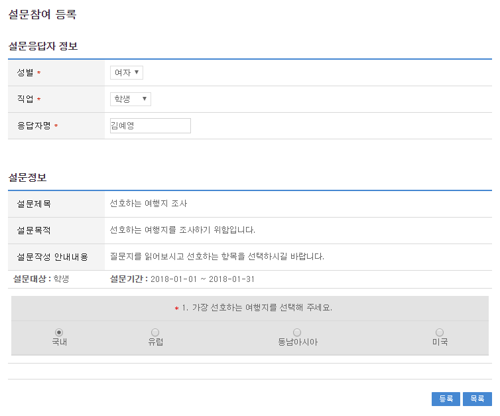Click the 유럽 option text label
This screenshot has width=500, height=416.
[155, 342]
